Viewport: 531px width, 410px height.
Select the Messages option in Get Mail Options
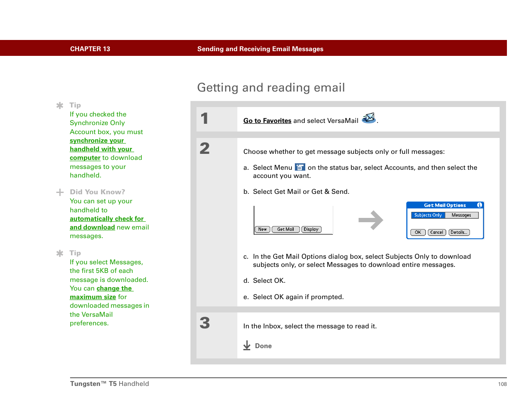(461, 215)
